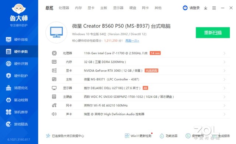Screen dimensions: 236x144
Task: Expand the 显示器 row chevron
Action: pyautogui.click(x=225, y=88)
